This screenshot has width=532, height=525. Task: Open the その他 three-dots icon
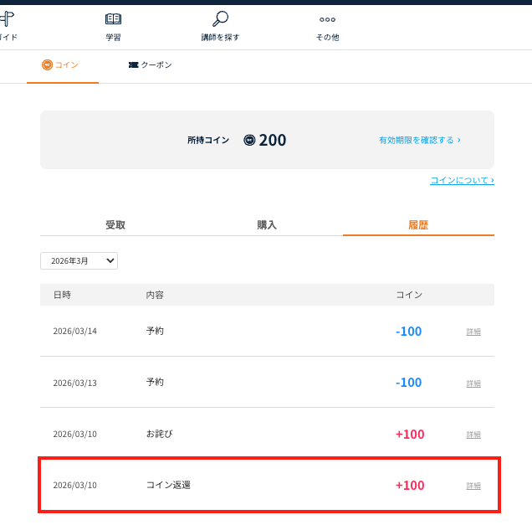tap(327, 19)
